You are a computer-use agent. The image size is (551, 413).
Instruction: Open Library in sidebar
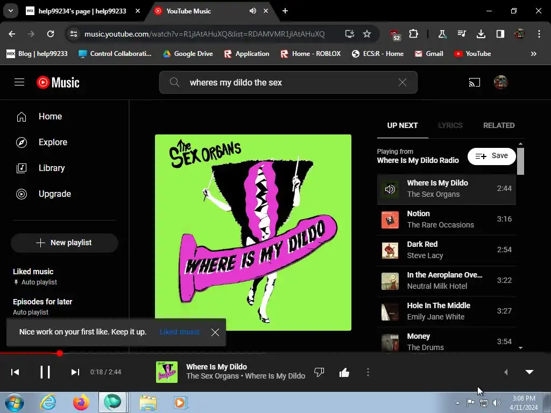41,168
